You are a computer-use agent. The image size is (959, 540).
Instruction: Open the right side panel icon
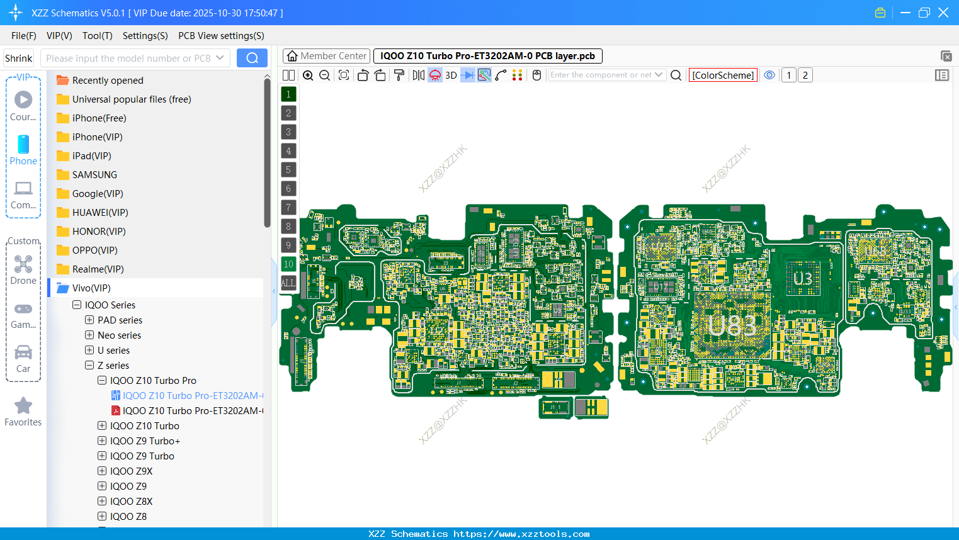(x=942, y=75)
